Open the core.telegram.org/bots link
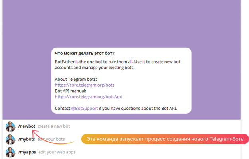The image size is (249, 159). point(85,85)
